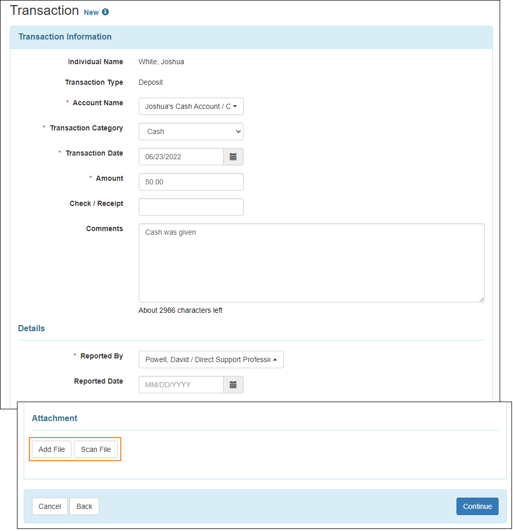Click the Transaction heading info badge

tap(106, 12)
